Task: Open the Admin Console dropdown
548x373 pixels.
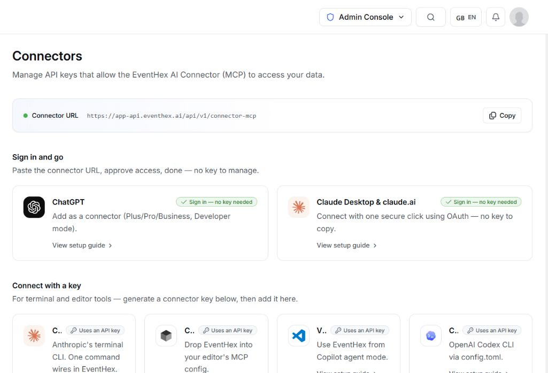Action: click(x=365, y=17)
